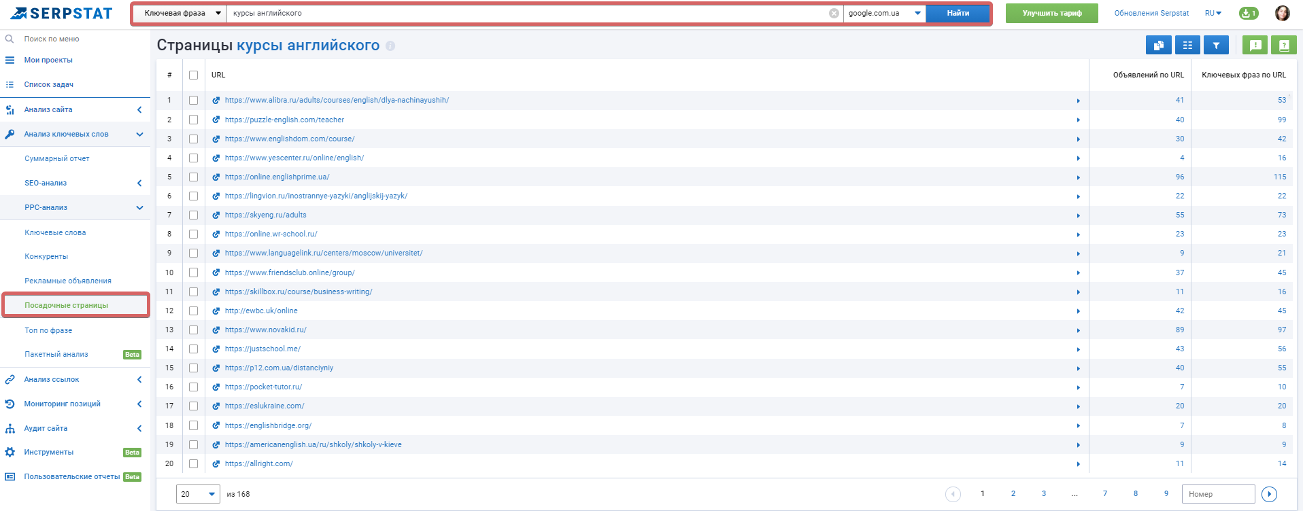
Task: Check the row 20 allright.com checkbox
Action: pyautogui.click(x=193, y=463)
